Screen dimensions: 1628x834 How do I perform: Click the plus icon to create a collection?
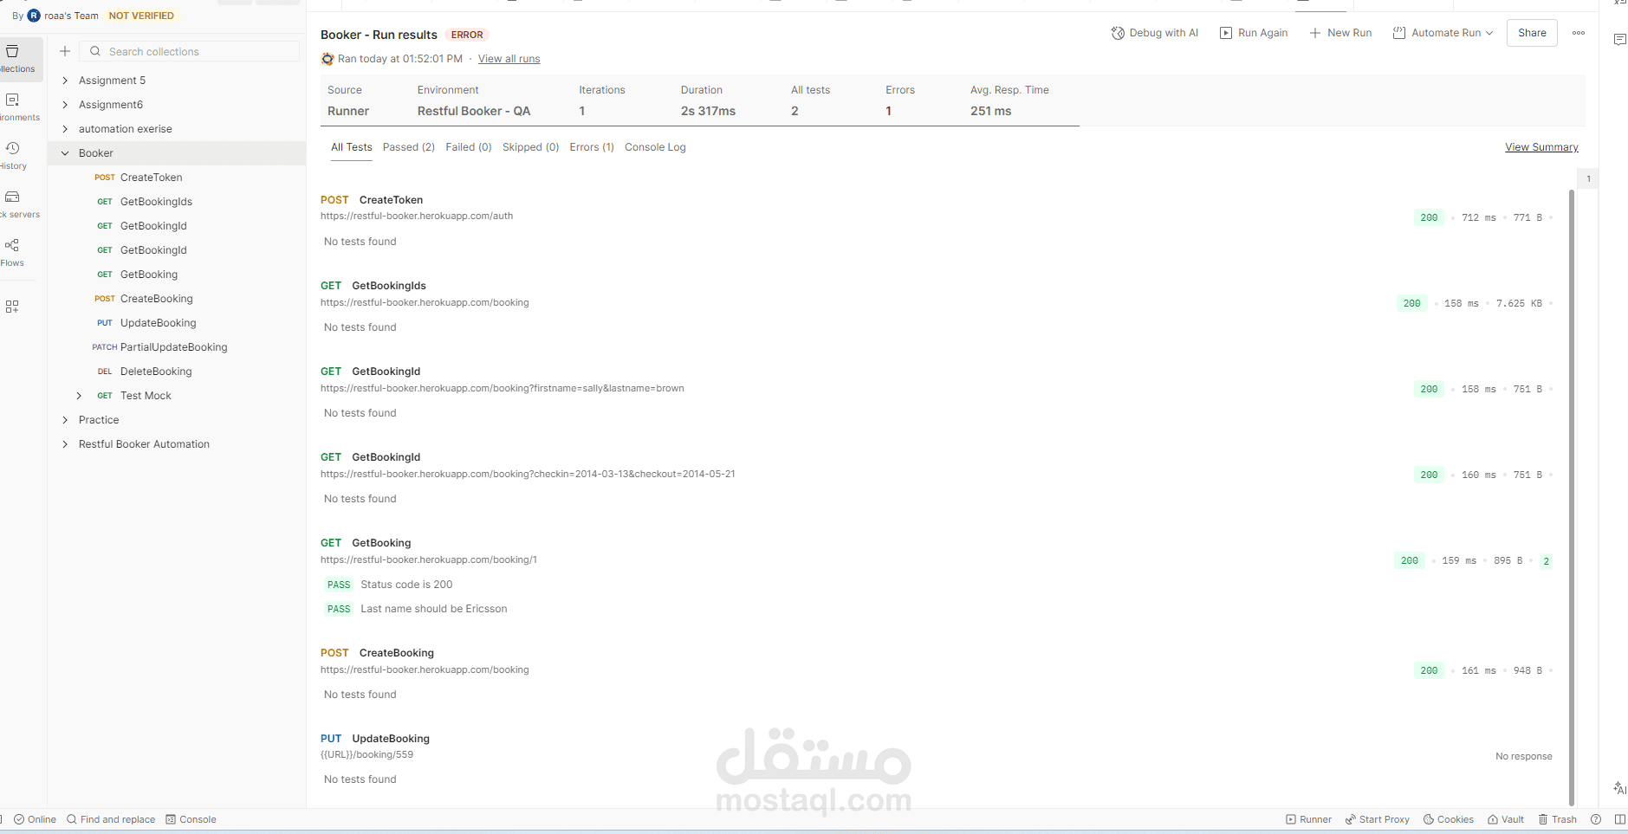65,51
